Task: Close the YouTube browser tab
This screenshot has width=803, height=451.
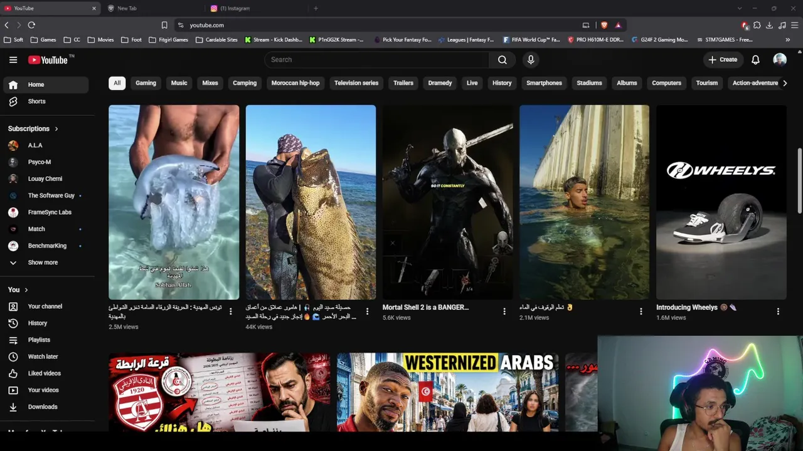Action: click(x=94, y=8)
